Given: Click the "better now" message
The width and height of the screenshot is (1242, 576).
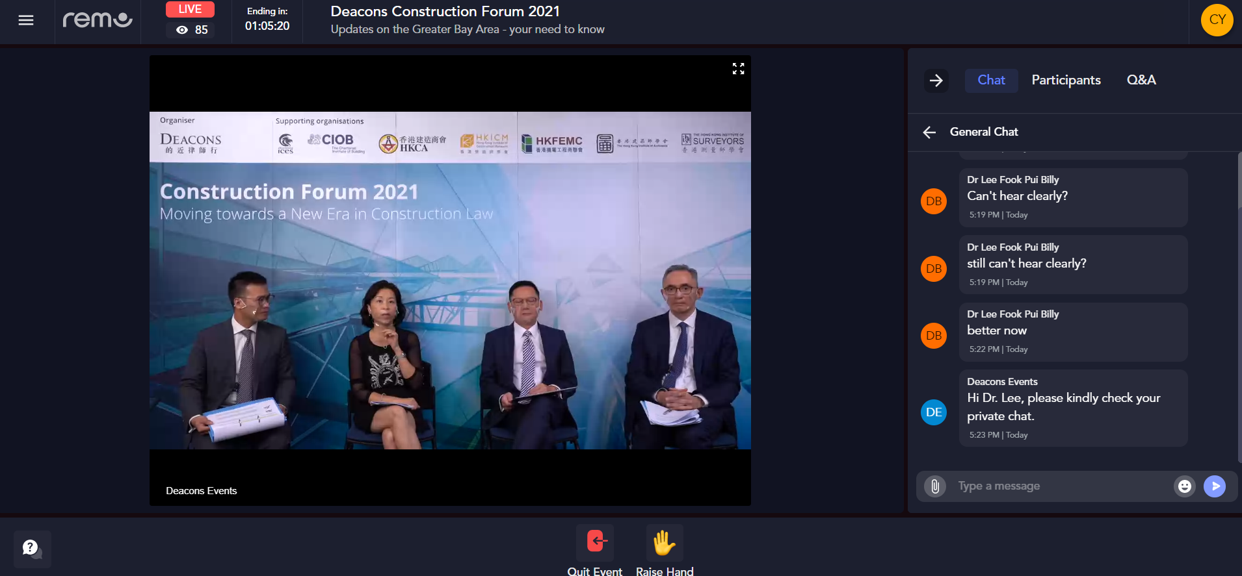Looking at the screenshot, I should 1073,332.
